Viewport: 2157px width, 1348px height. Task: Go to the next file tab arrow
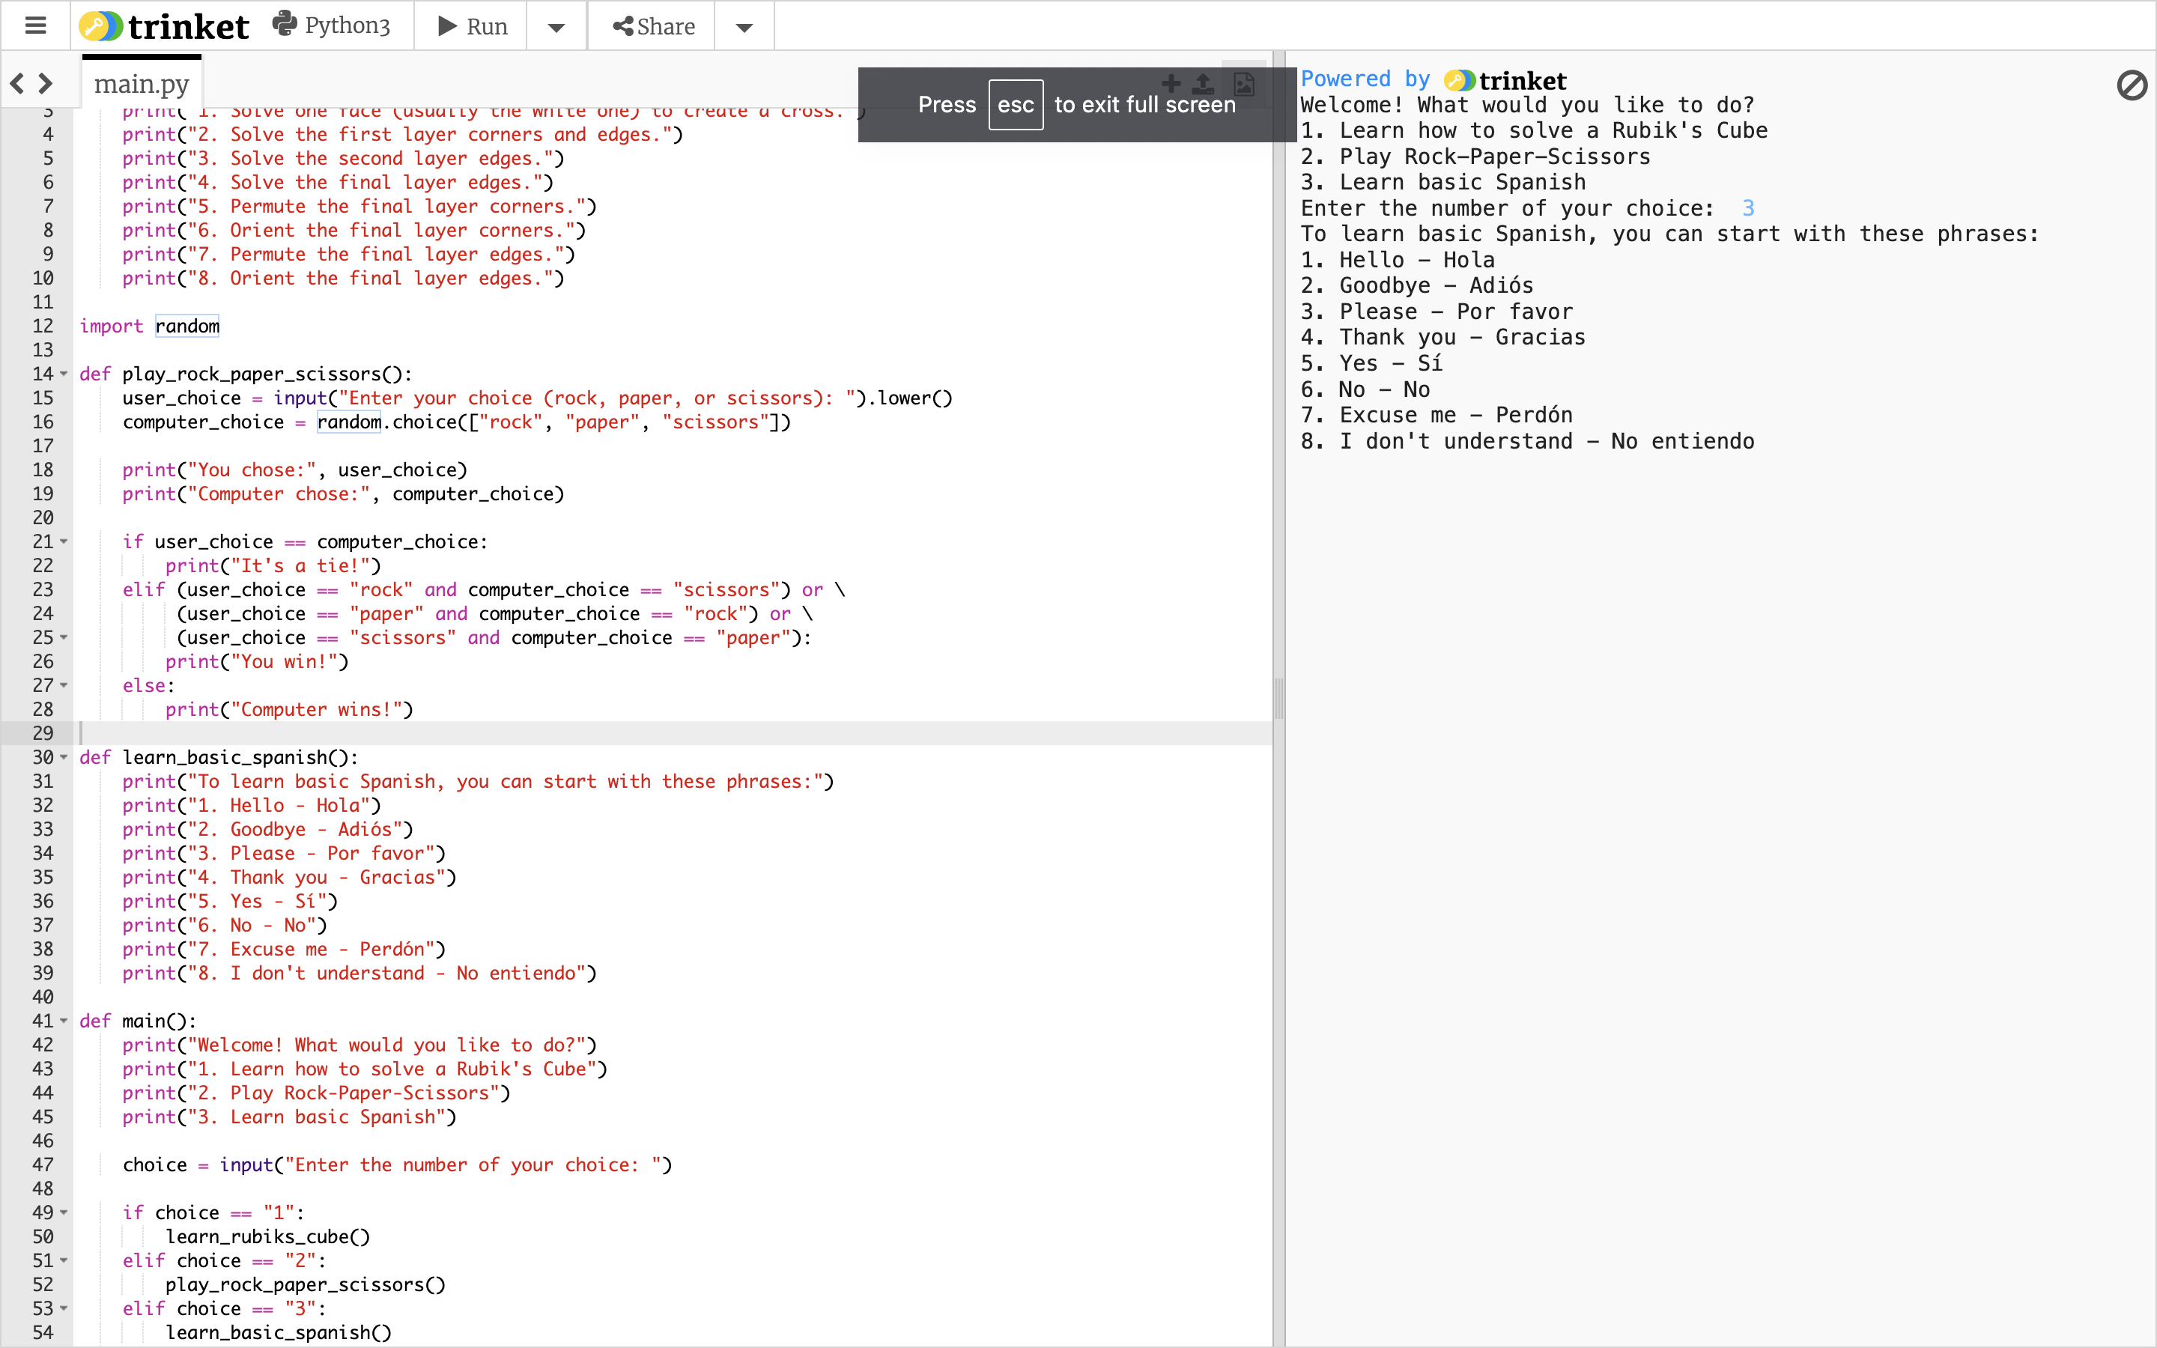(x=46, y=84)
